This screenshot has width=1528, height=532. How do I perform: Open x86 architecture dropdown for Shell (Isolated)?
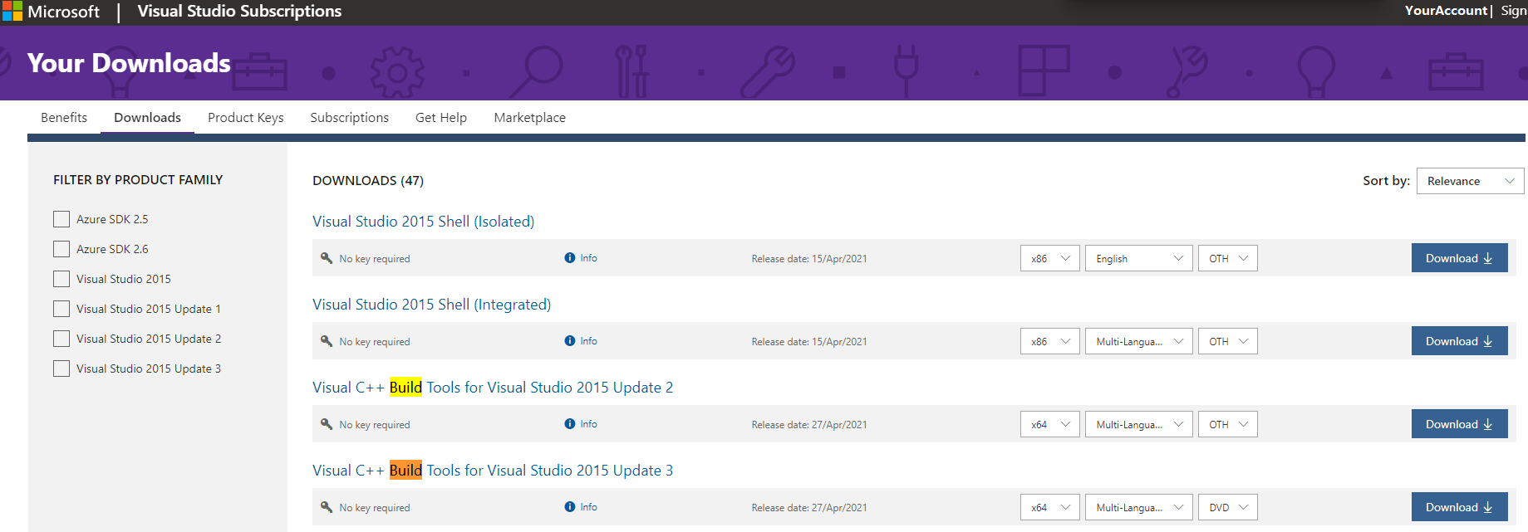tap(1050, 258)
